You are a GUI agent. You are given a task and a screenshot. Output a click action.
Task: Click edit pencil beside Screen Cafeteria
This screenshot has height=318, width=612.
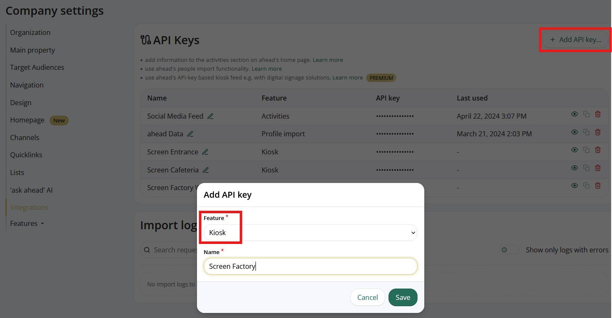click(206, 170)
